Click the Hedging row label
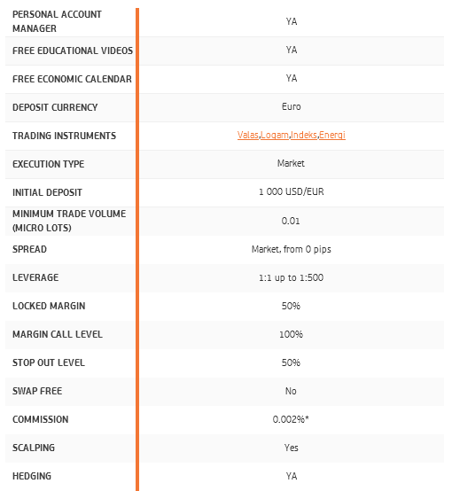 tap(32, 476)
